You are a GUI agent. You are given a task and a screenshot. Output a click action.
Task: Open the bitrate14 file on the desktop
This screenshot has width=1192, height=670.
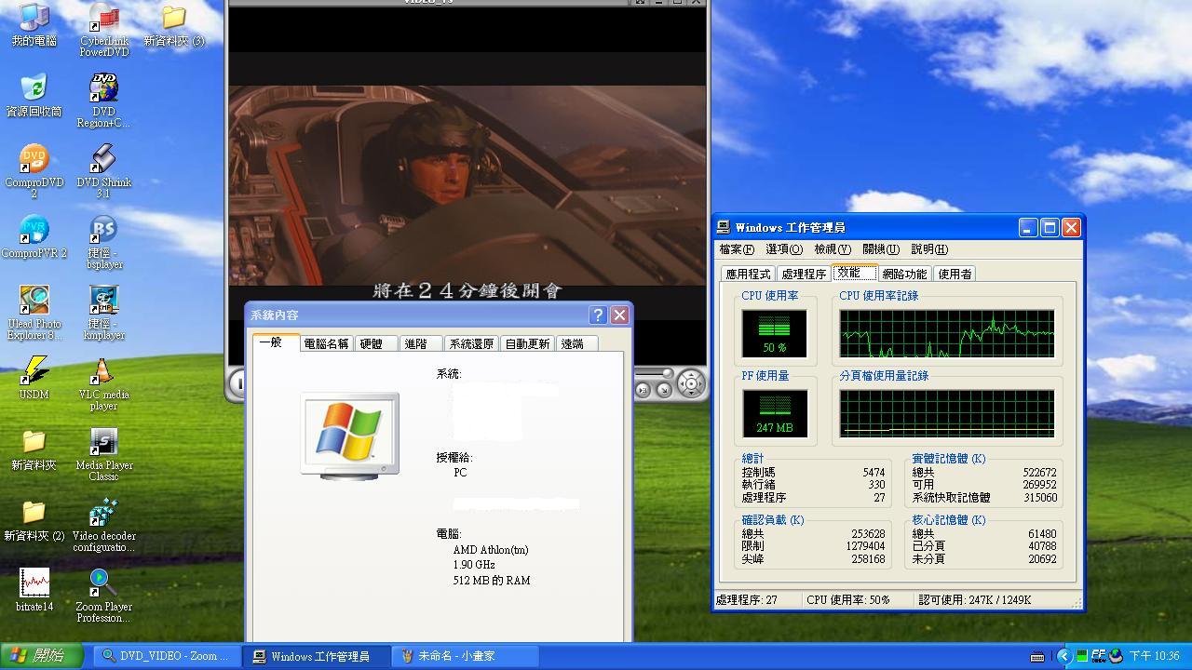pos(34,584)
